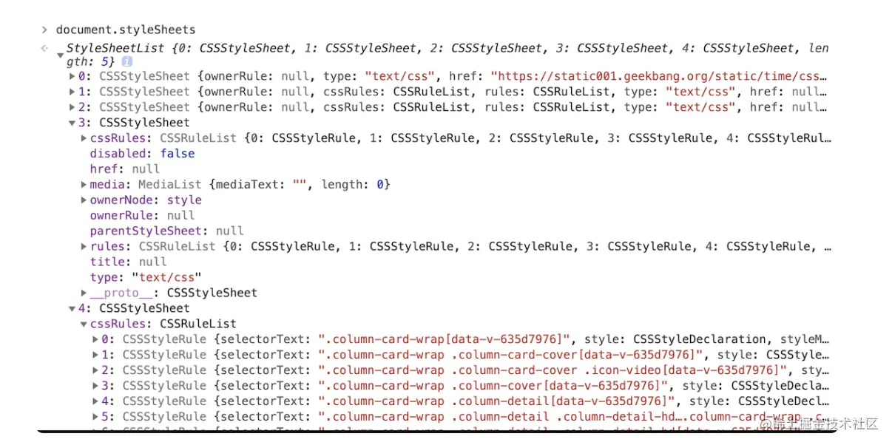Expand entry 1 CSSStyleSheet
The width and height of the screenshot is (892, 445).
[72, 92]
